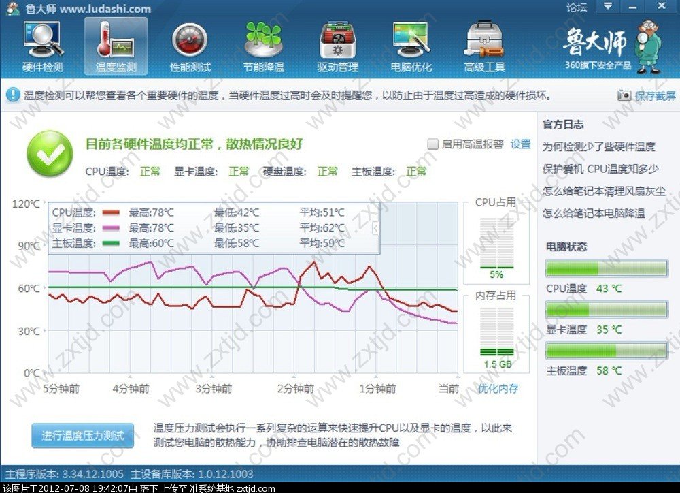Click the 电脑状态 heading
The width and height of the screenshot is (680, 493).
point(566,246)
